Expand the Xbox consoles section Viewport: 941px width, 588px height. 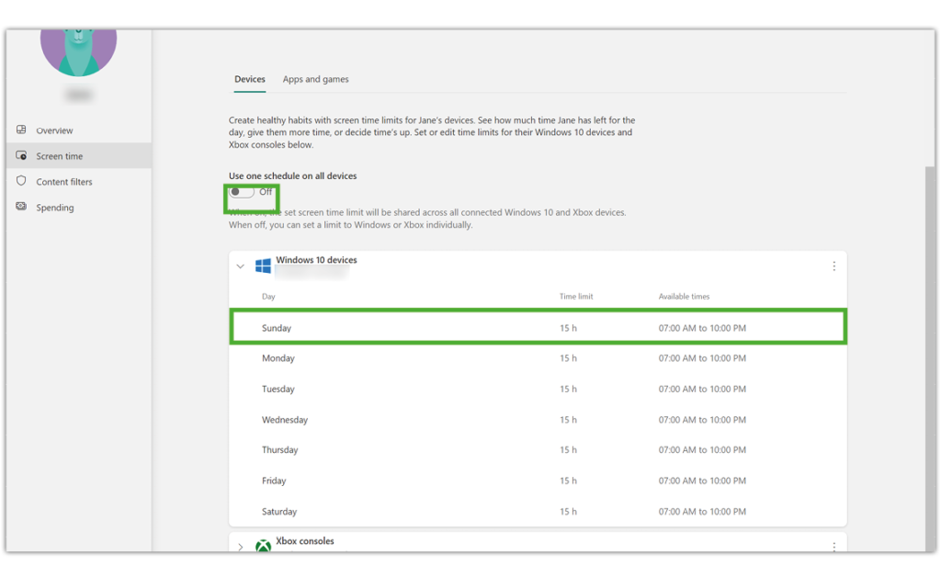click(241, 547)
